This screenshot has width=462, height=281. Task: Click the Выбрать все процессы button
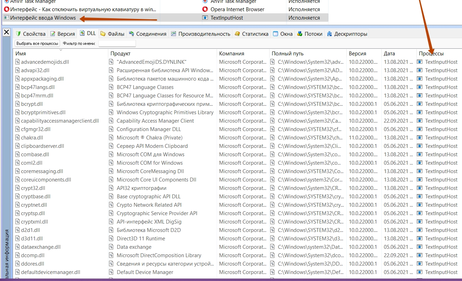[38, 43]
